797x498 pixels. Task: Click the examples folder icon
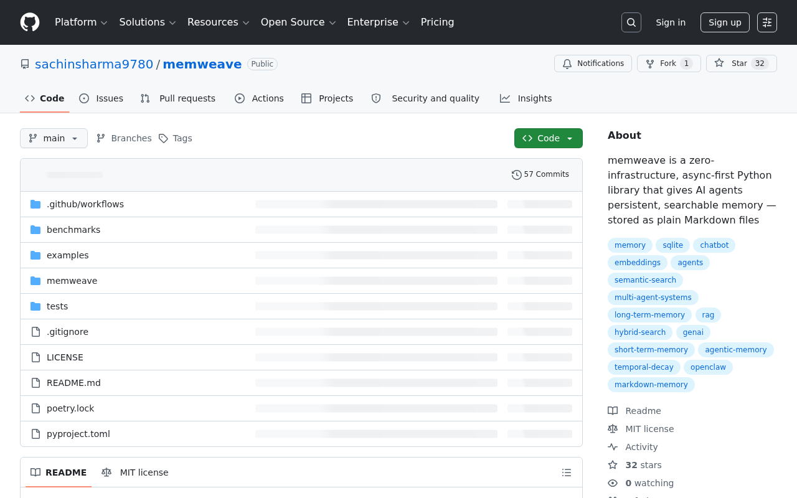pos(35,255)
